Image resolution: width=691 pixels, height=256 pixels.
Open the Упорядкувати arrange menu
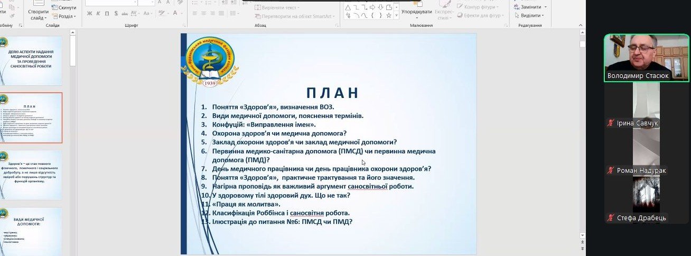click(416, 12)
